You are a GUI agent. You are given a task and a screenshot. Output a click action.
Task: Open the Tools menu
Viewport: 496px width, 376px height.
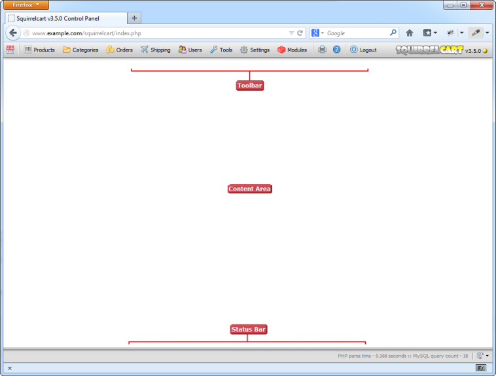tap(221, 50)
